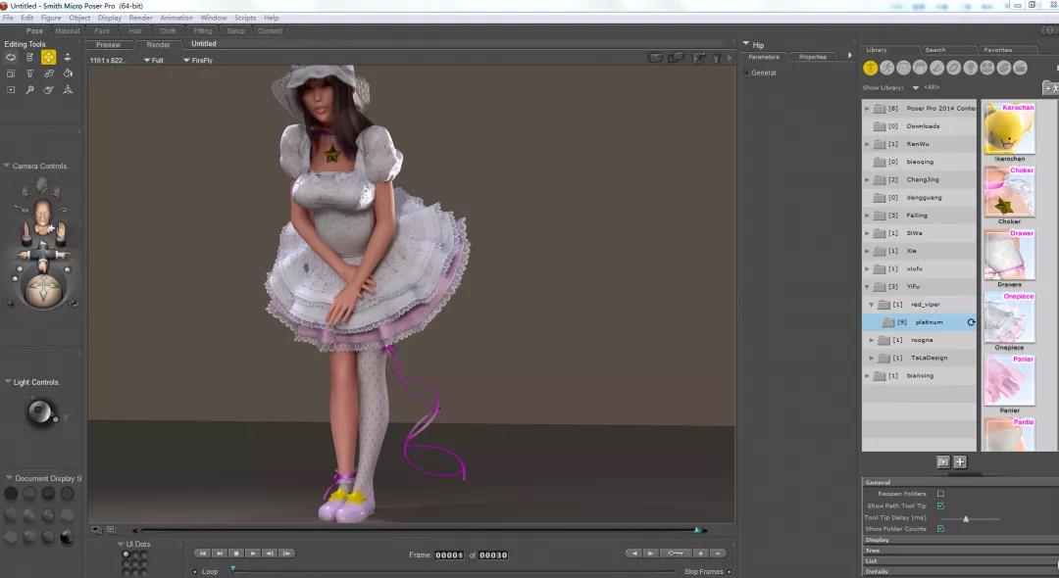The image size is (1059, 578).
Task: Collapse the YiFu folder
Action: click(x=867, y=287)
